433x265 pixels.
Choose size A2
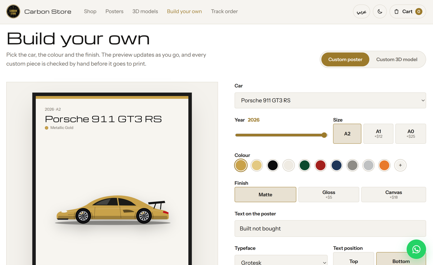[347, 134]
